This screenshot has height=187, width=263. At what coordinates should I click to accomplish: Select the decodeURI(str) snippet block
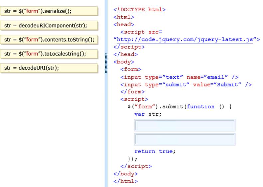(49, 68)
